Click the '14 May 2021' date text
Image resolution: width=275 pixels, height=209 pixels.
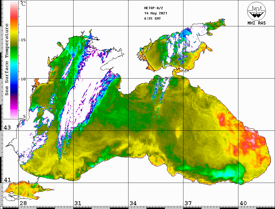click(156, 13)
